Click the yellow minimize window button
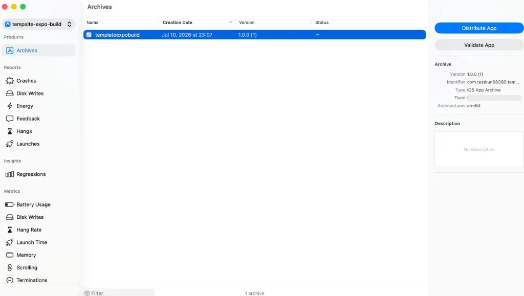Viewport: 524px width, 296px height. [x=14, y=7]
